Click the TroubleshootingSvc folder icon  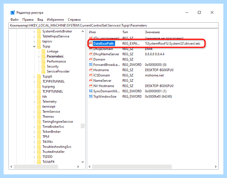(x=39, y=147)
